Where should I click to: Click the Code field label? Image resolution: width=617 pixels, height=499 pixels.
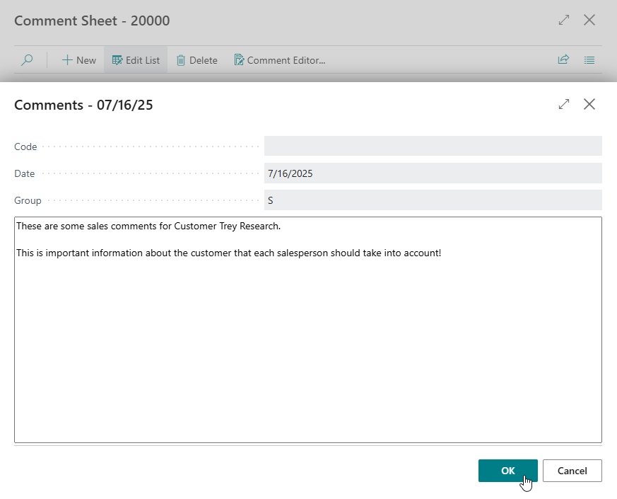(25, 147)
